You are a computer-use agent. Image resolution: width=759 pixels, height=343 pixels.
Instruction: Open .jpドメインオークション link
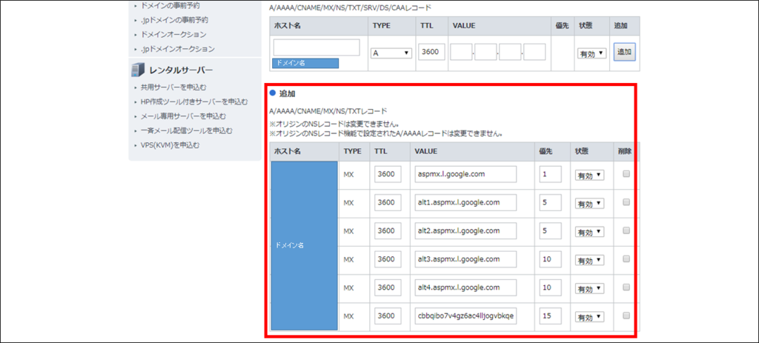[x=178, y=49]
